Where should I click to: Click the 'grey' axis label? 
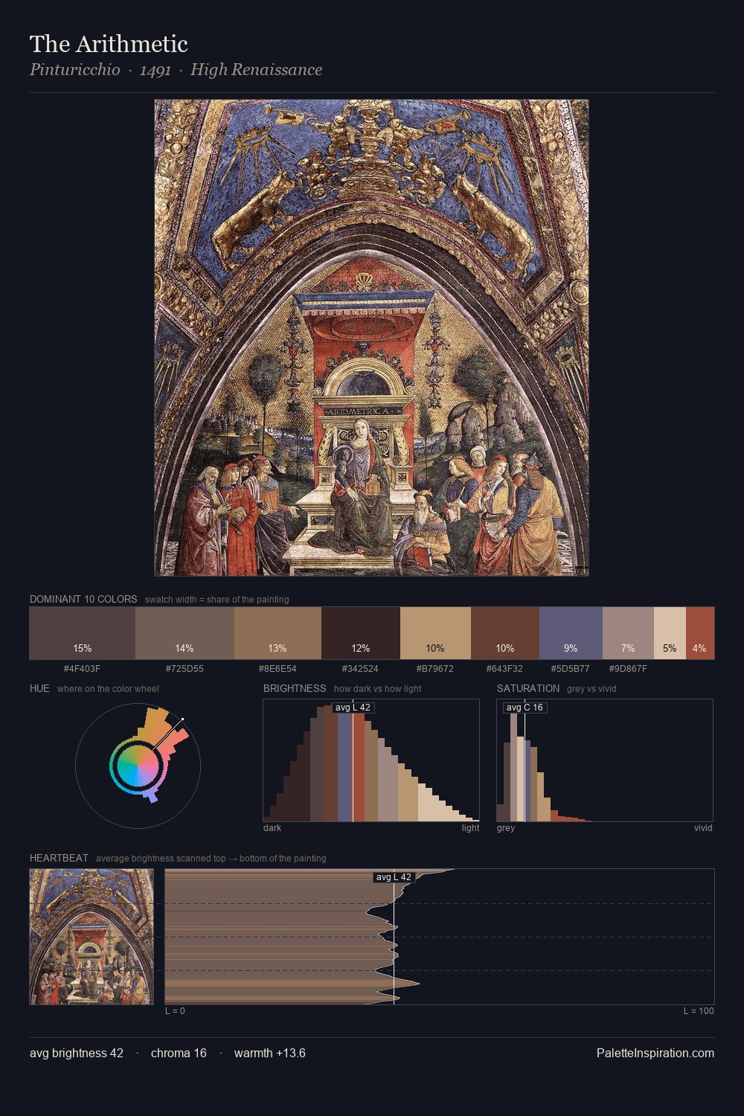pos(506,827)
